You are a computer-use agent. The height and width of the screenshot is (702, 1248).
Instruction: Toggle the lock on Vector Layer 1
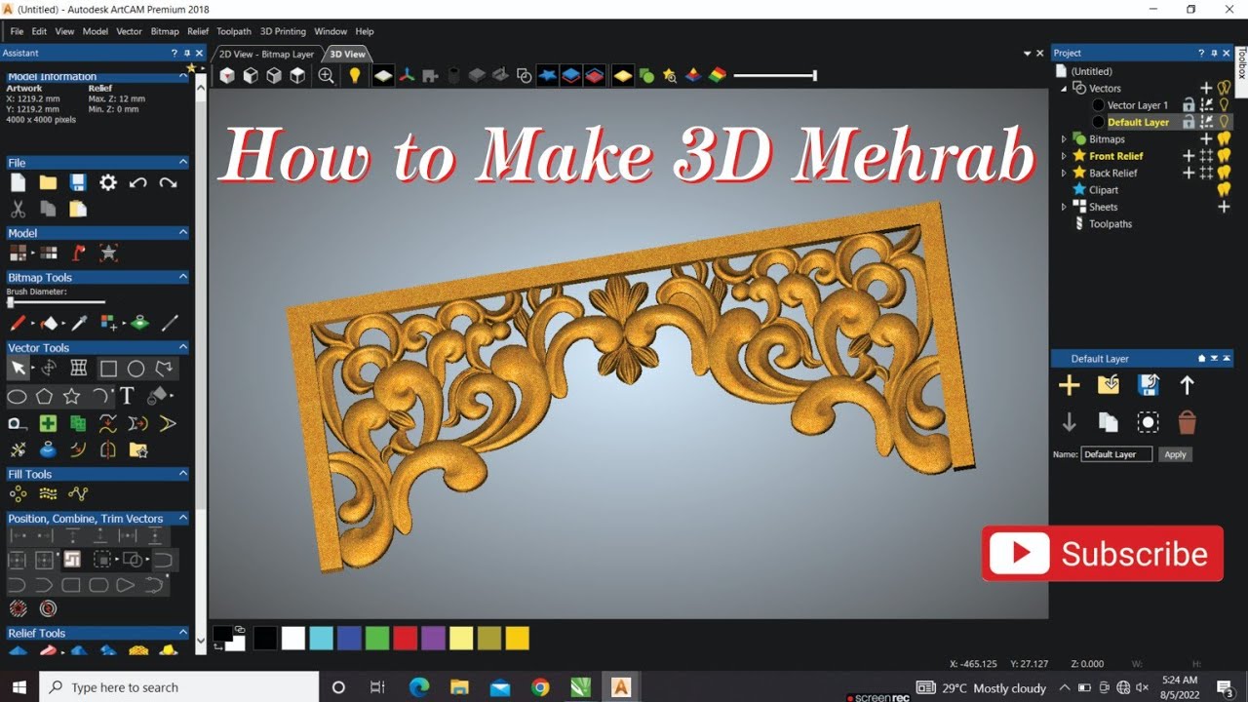[1189, 105]
